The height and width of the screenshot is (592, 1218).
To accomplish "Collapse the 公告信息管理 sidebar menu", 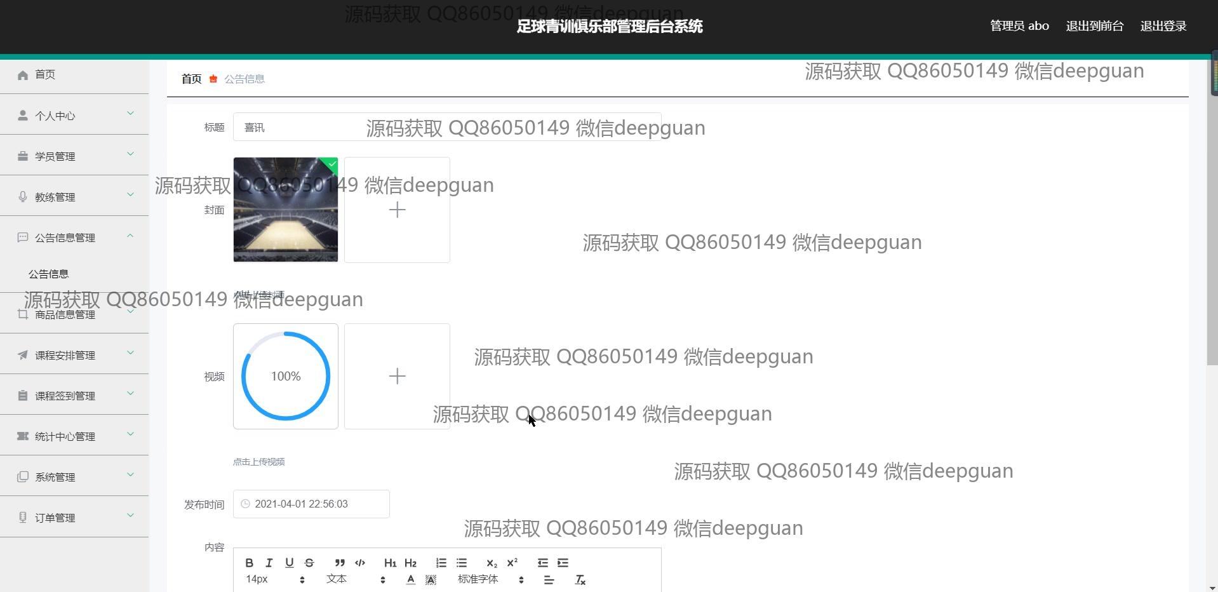I will [74, 237].
